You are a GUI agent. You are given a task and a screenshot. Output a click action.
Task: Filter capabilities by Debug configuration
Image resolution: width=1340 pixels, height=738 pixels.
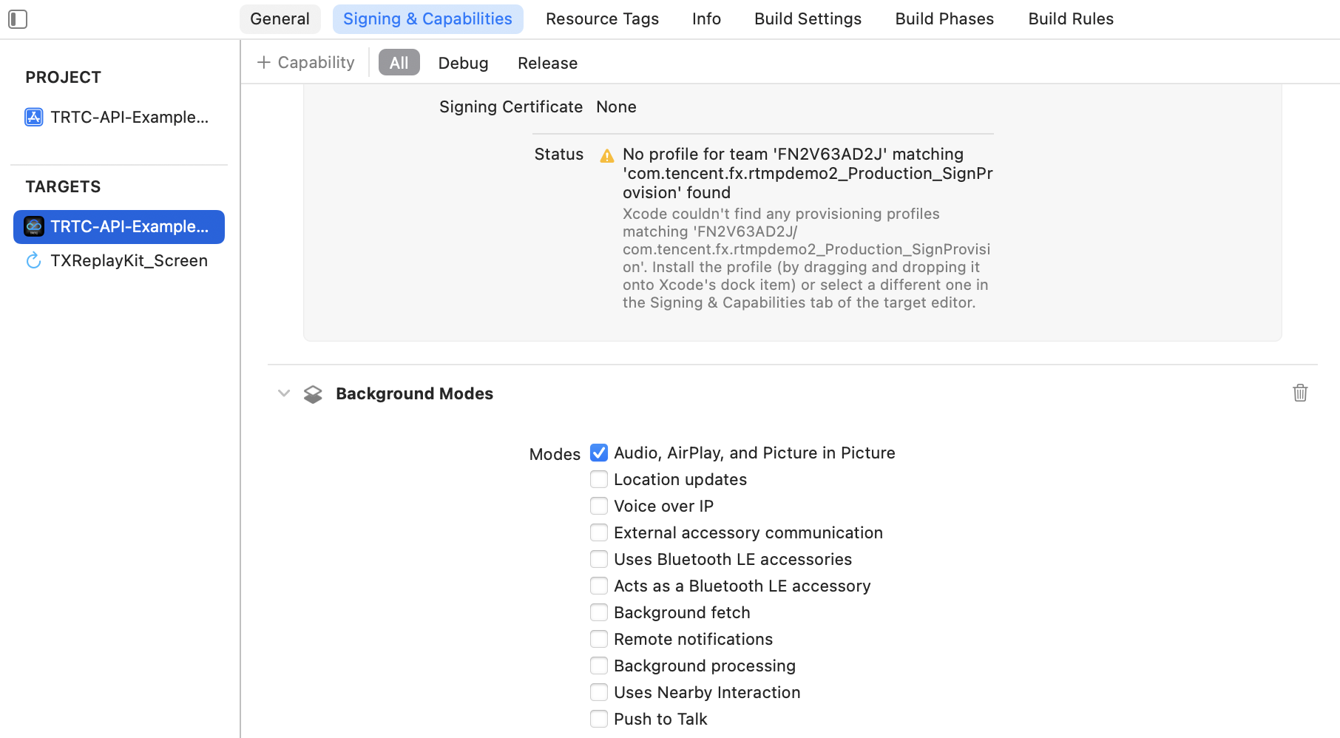point(463,63)
